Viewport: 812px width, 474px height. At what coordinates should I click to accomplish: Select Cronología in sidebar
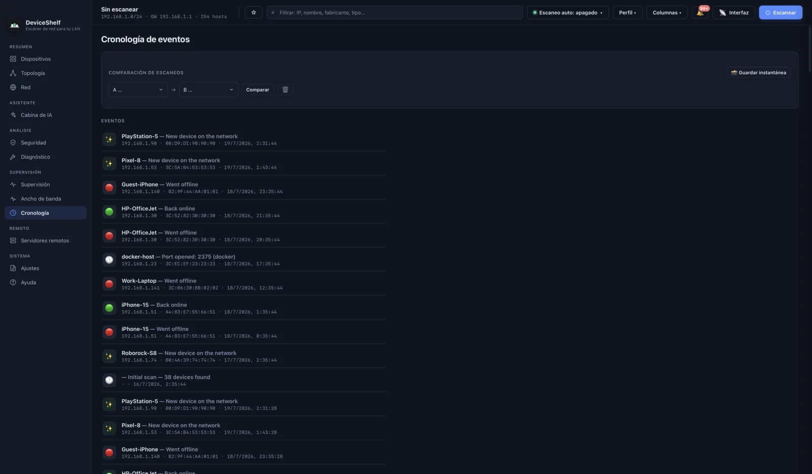[46, 213]
